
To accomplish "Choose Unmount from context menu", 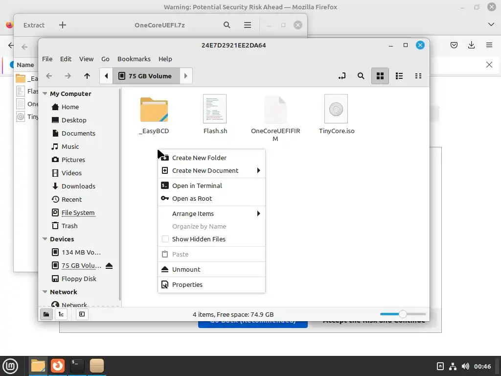I will coord(211,269).
